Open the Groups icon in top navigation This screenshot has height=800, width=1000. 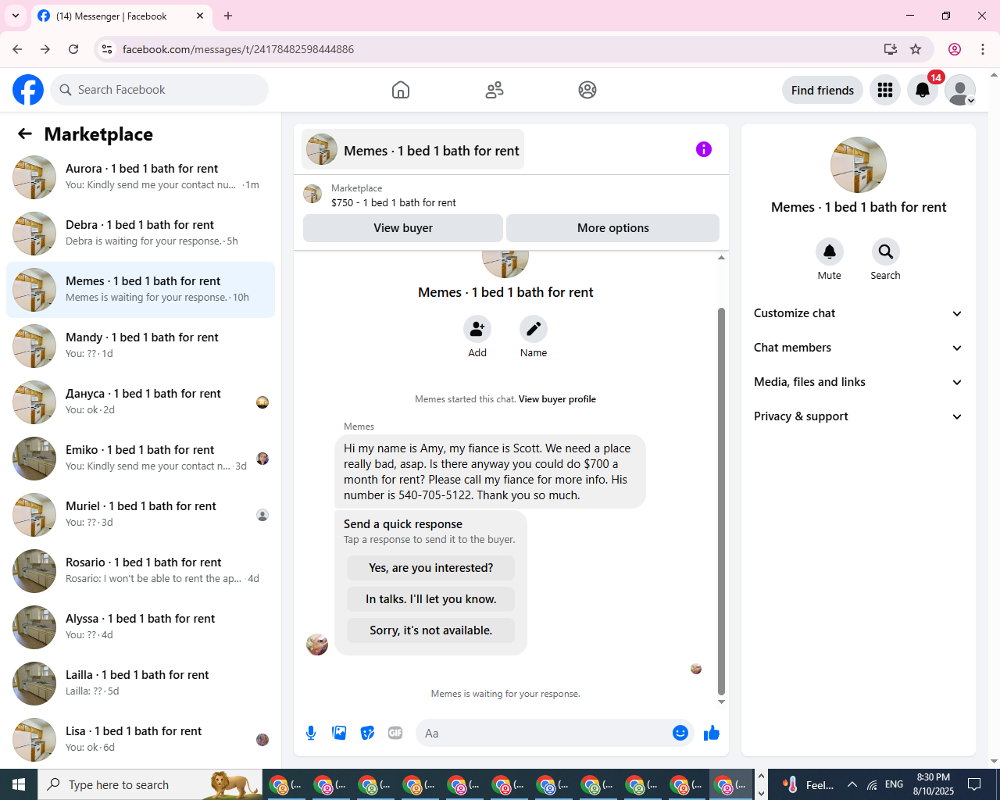587,90
